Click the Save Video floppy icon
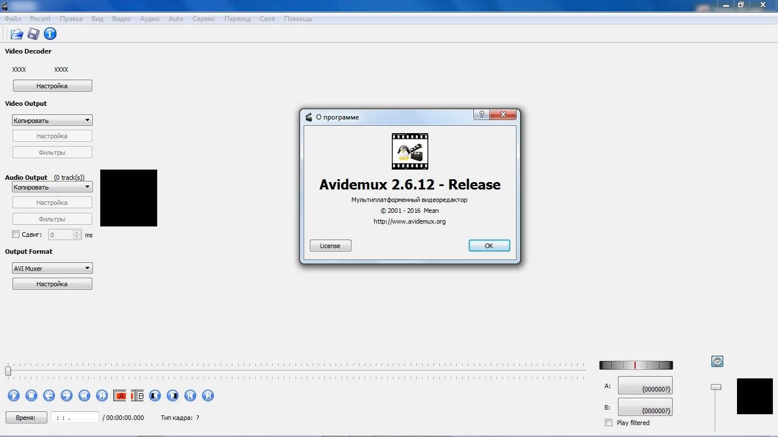This screenshot has height=437, width=778. 33,34
